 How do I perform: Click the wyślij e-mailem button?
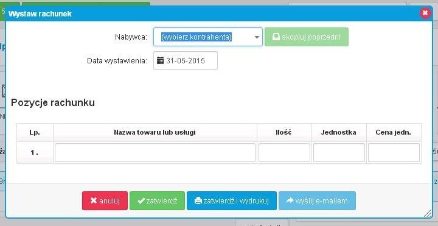click(x=317, y=200)
